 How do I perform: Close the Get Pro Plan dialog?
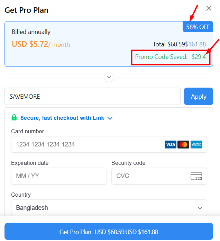pyautogui.click(x=209, y=8)
